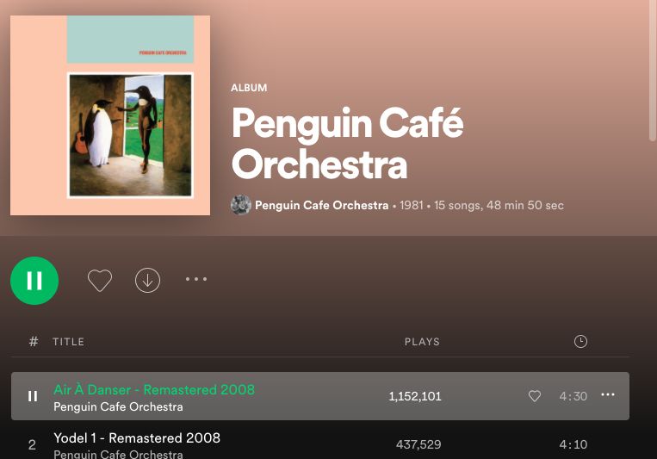Click the PLAYS column header
This screenshot has height=459, width=657.
pyautogui.click(x=422, y=342)
